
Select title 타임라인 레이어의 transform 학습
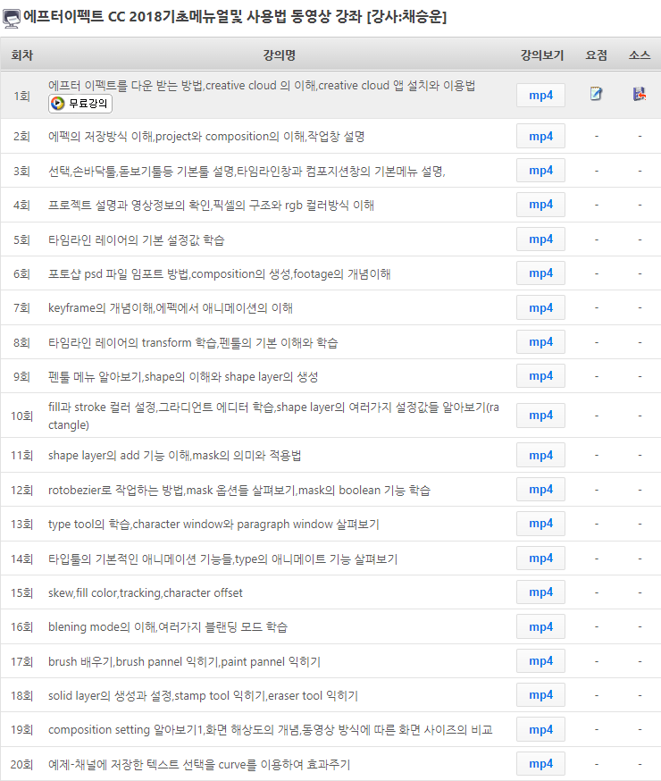coord(193,342)
